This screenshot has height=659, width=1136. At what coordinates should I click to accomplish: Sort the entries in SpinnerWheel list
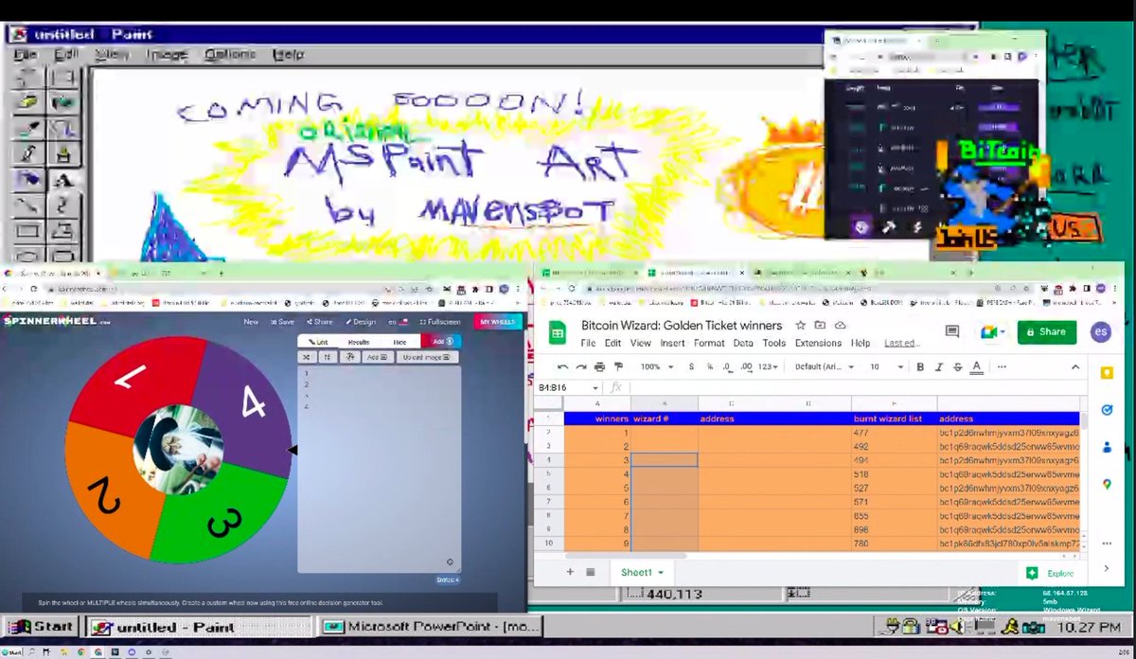(328, 357)
